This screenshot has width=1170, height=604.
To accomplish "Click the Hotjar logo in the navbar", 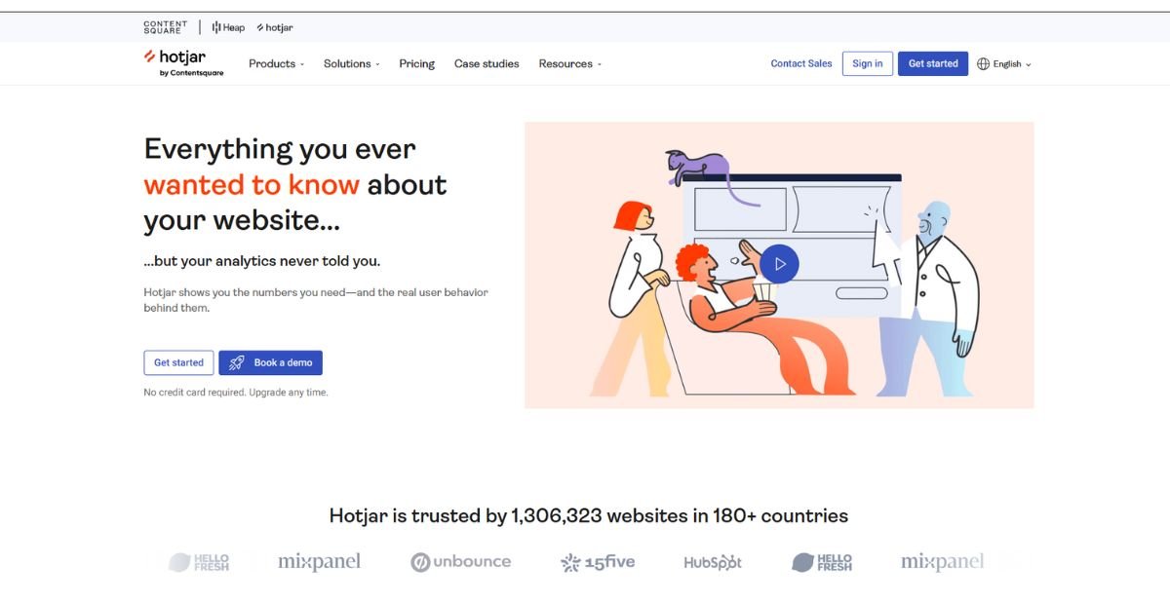I will tap(183, 62).
